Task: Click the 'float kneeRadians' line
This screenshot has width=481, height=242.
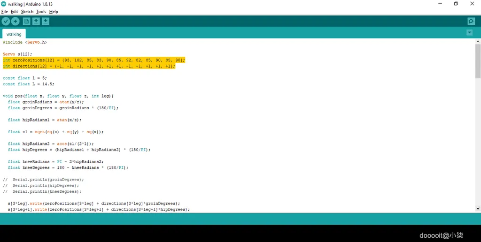Action: point(55,162)
